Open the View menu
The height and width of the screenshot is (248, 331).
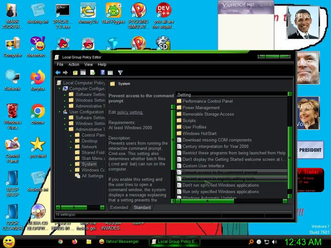89,65
